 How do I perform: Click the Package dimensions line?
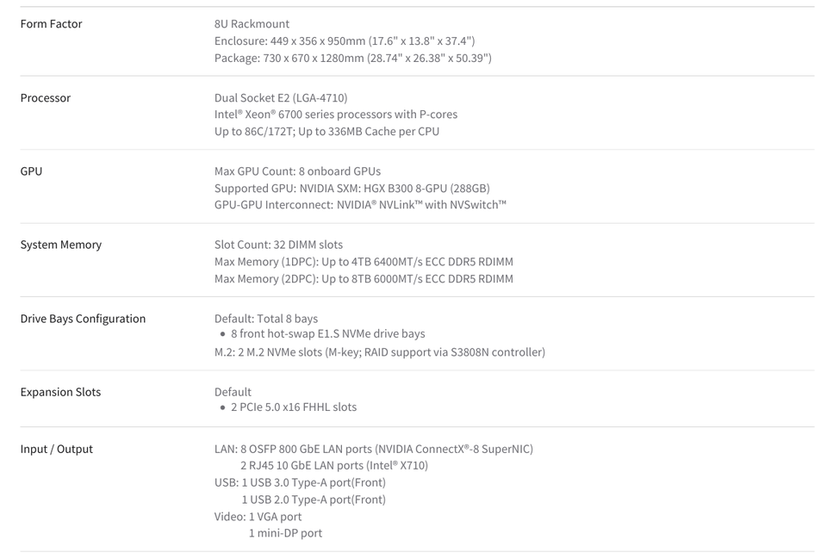click(x=353, y=58)
